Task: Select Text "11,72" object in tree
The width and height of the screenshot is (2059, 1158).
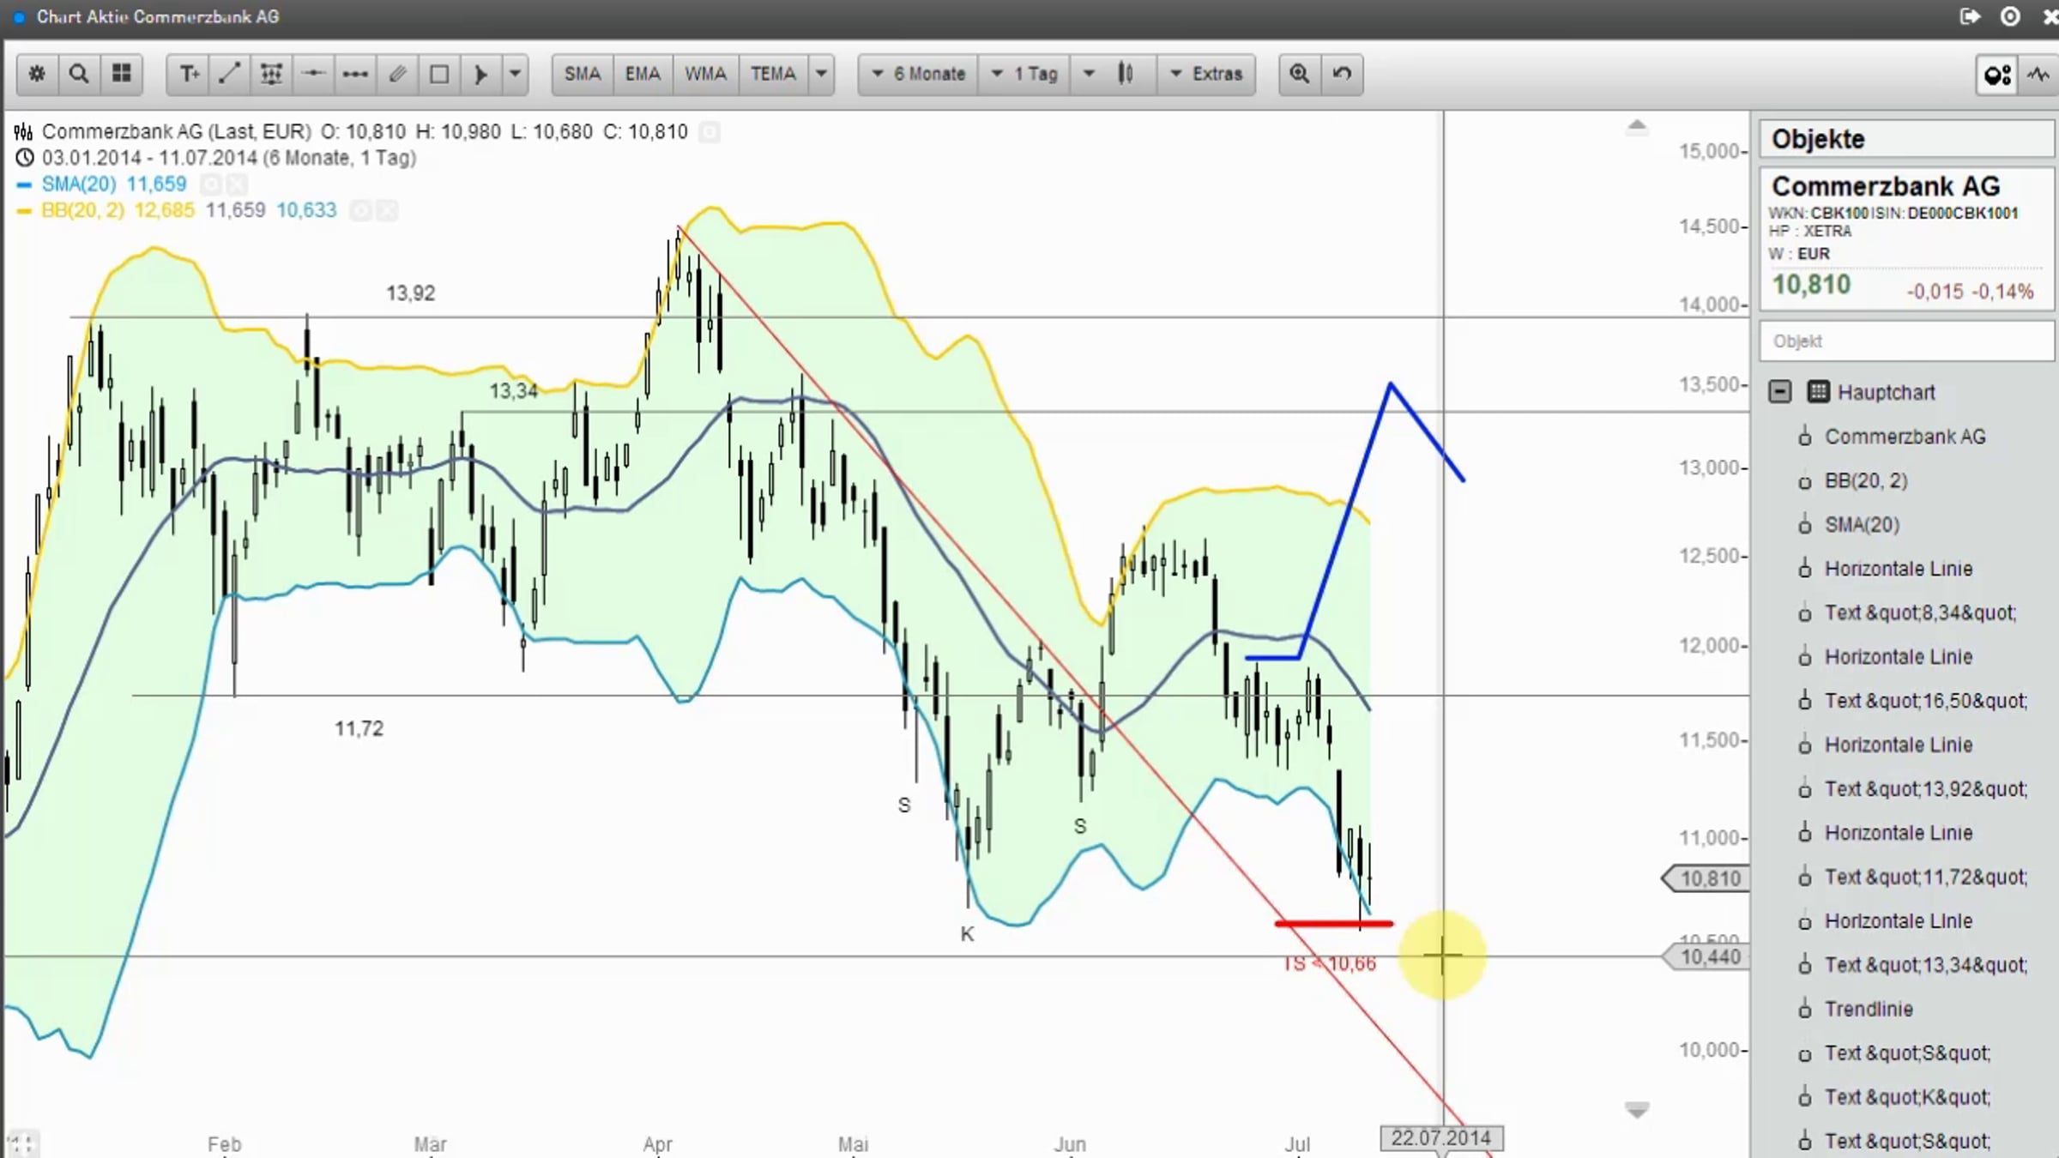Action: 1926,878
